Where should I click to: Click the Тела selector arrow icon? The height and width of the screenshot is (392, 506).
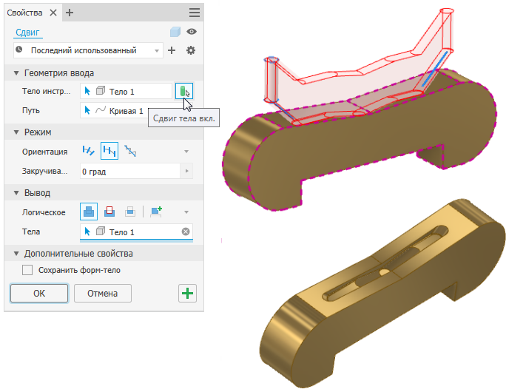click(x=87, y=232)
